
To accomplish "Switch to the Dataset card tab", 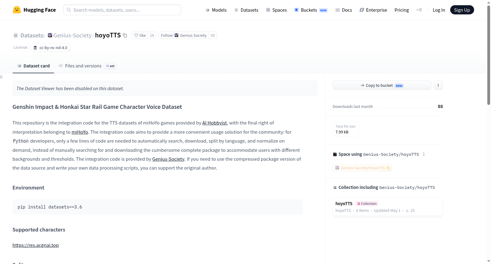I will pyautogui.click(x=33, y=66).
